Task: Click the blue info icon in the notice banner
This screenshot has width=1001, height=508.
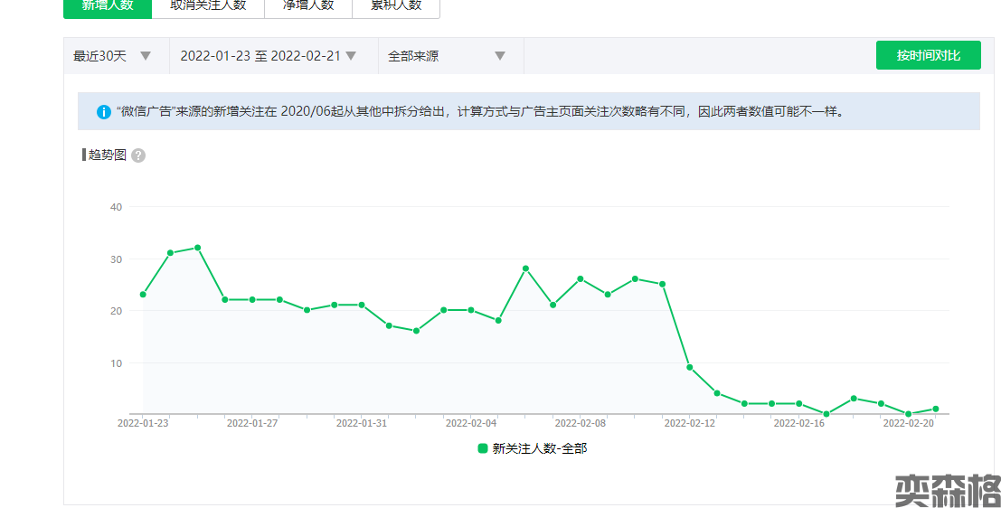Action: 104,112
